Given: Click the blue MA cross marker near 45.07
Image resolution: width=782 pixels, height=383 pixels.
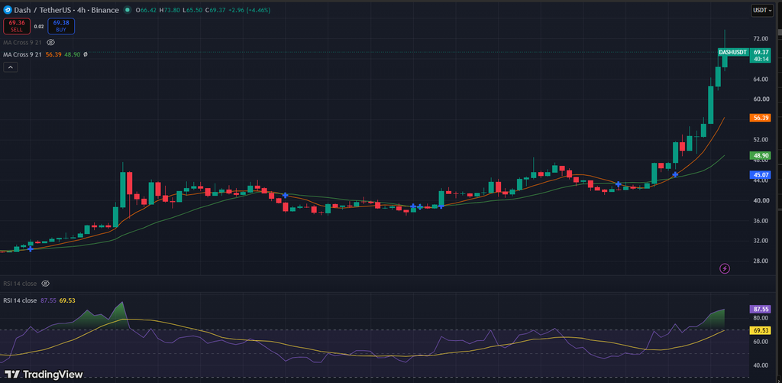Looking at the screenshot, I should coord(675,174).
